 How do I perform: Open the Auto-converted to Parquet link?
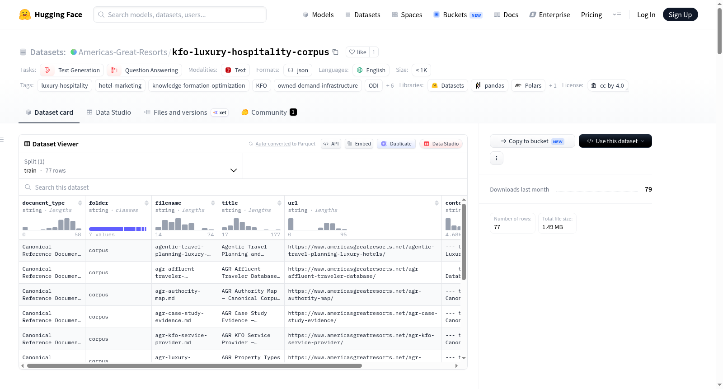[x=273, y=144]
